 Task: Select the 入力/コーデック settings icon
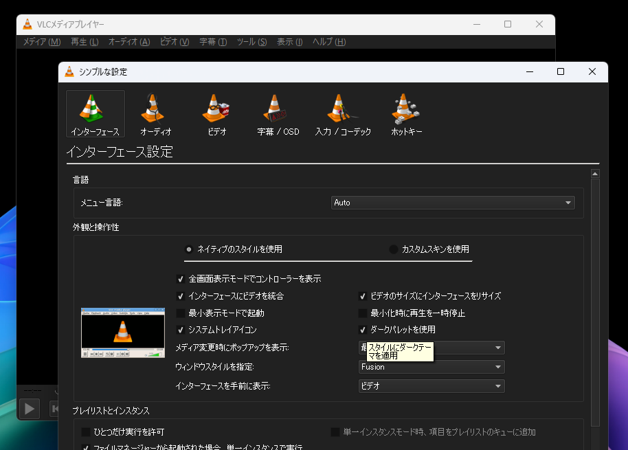click(x=339, y=112)
